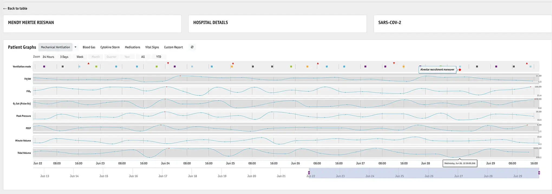The width and height of the screenshot is (552, 194).
Task: Click the disabled Year zoom button
Action: (127, 57)
